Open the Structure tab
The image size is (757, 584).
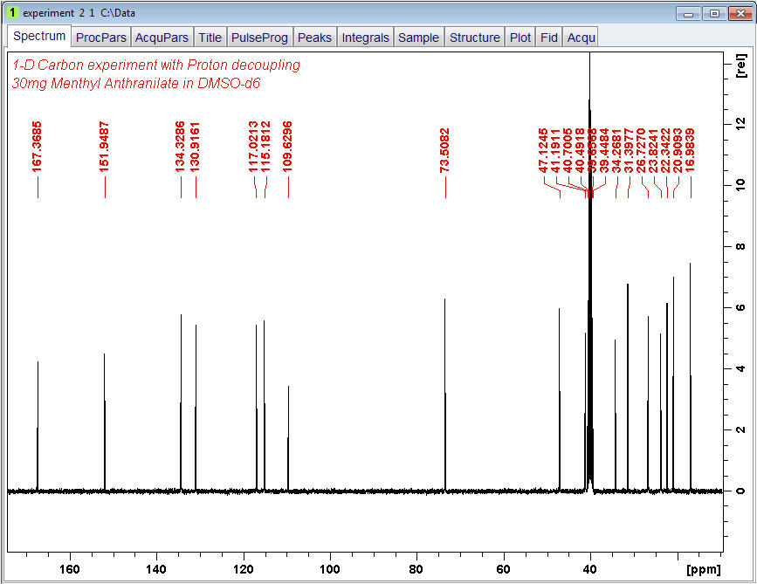(x=475, y=38)
